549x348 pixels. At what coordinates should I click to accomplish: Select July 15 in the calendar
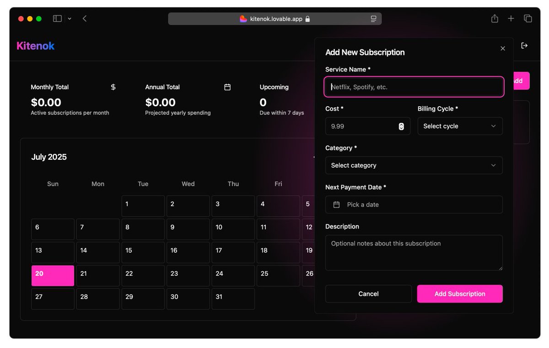(143, 252)
